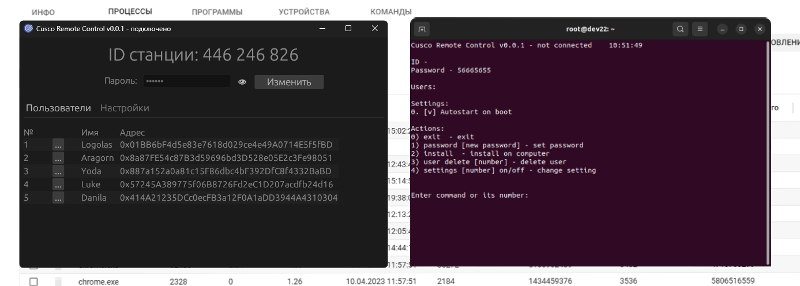Click the terminal title root@dev22: ~
Viewport: 800px width, 286px height.
click(592, 29)
